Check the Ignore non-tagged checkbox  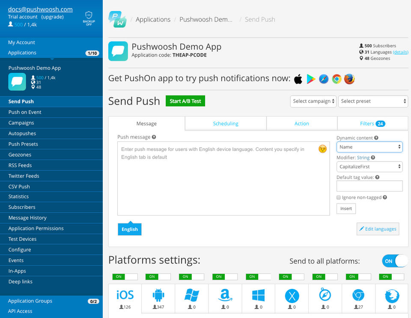point(338,197)
